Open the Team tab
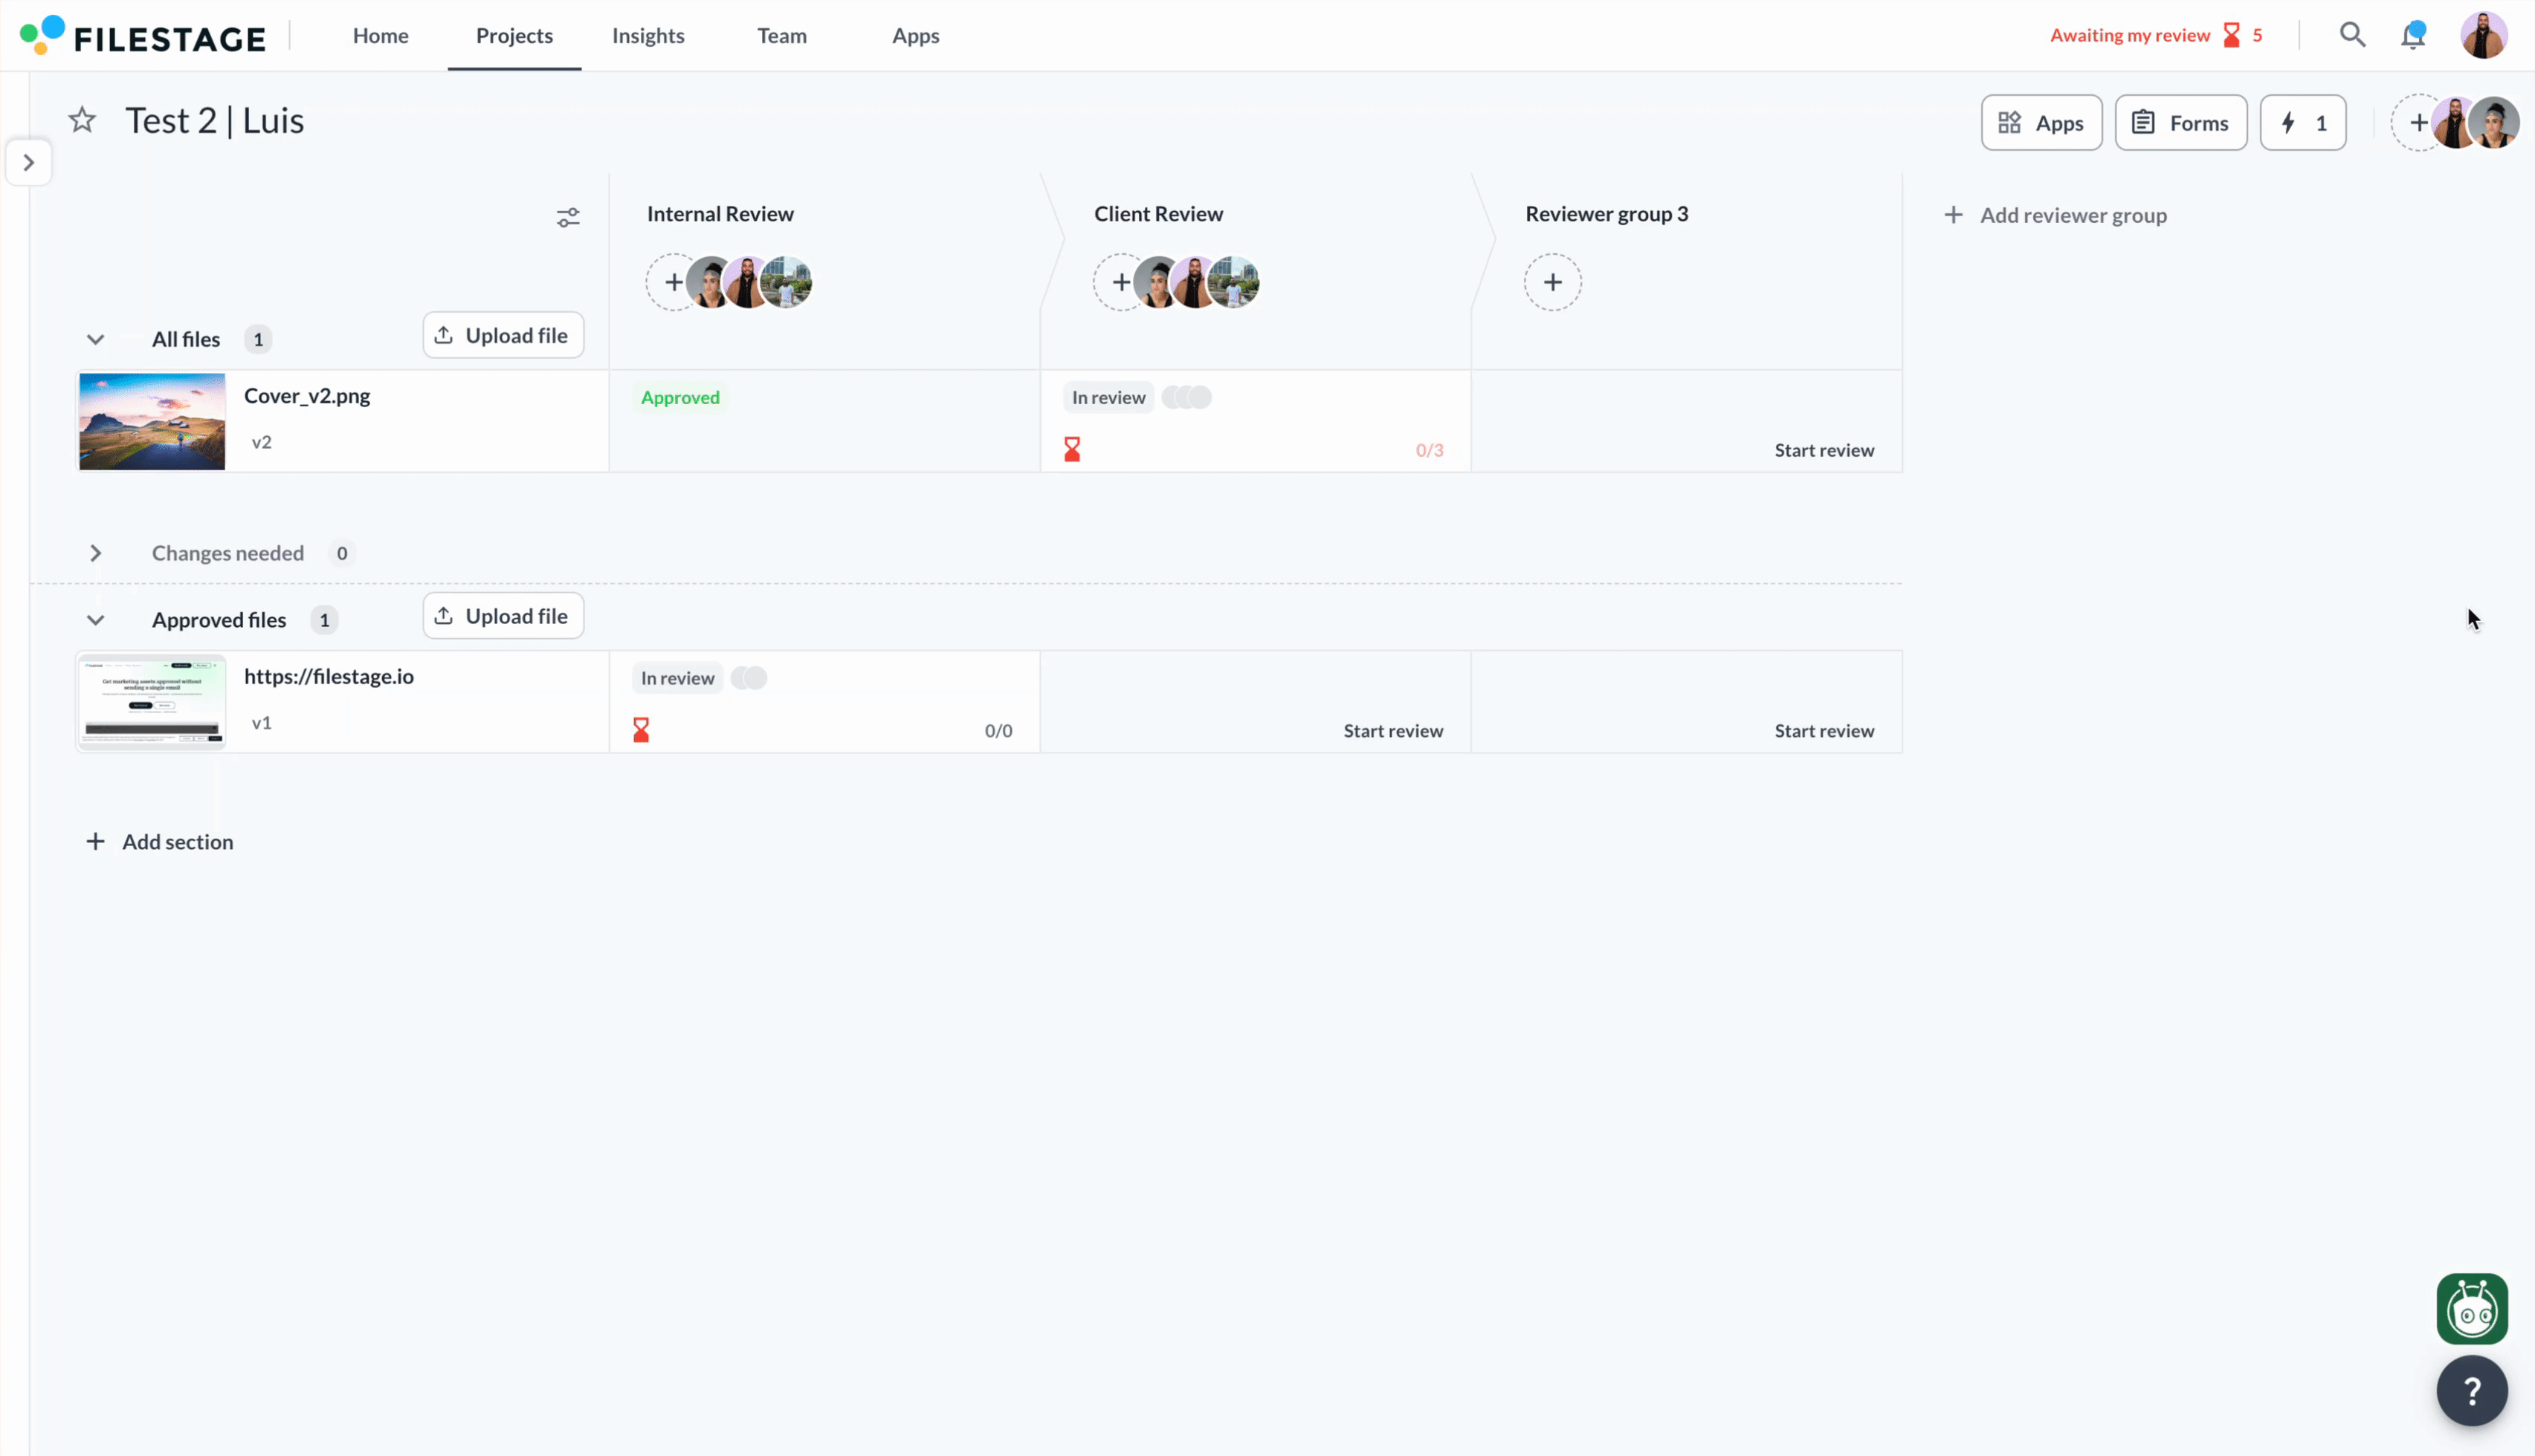The image size is (2535, 1456). point(781,36)
